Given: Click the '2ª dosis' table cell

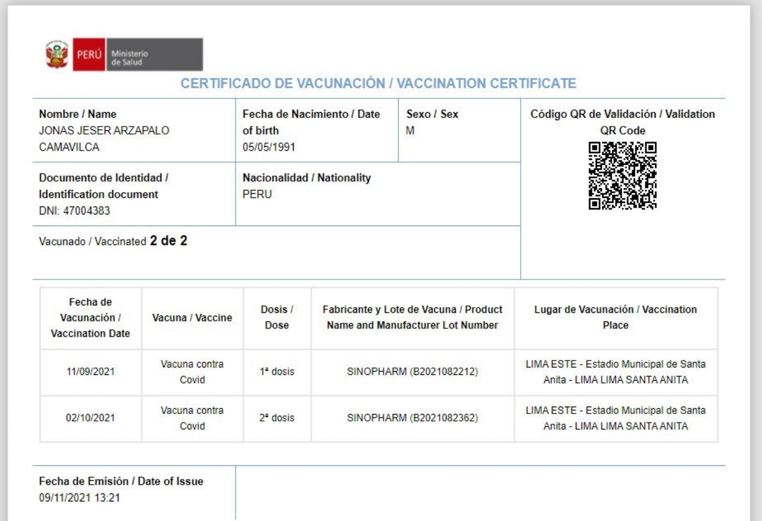Looking at the screenshot, I should [277, 418].
